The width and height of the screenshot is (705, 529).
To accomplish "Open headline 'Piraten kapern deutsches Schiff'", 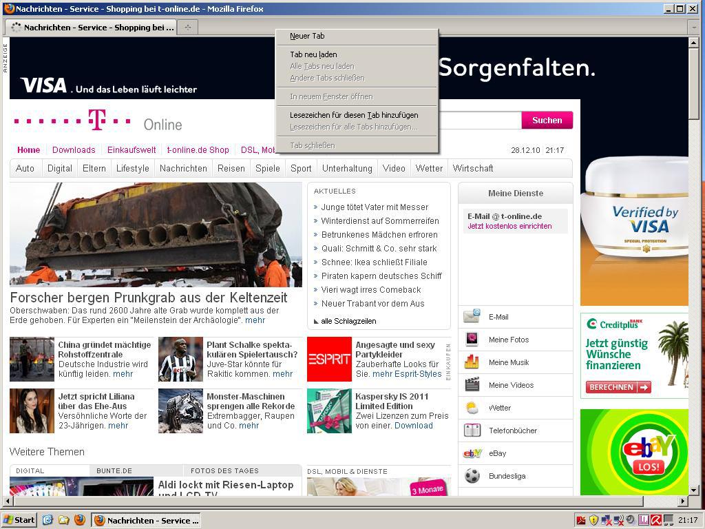I will pos(381,276).
